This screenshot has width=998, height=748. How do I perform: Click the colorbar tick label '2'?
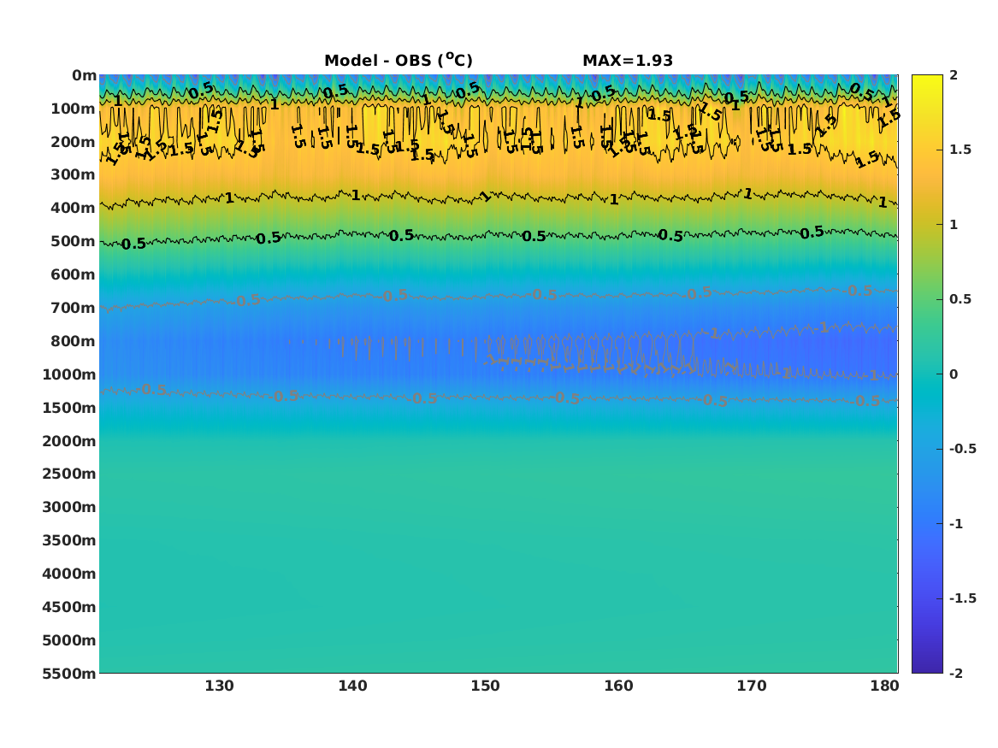coord(954,75)
